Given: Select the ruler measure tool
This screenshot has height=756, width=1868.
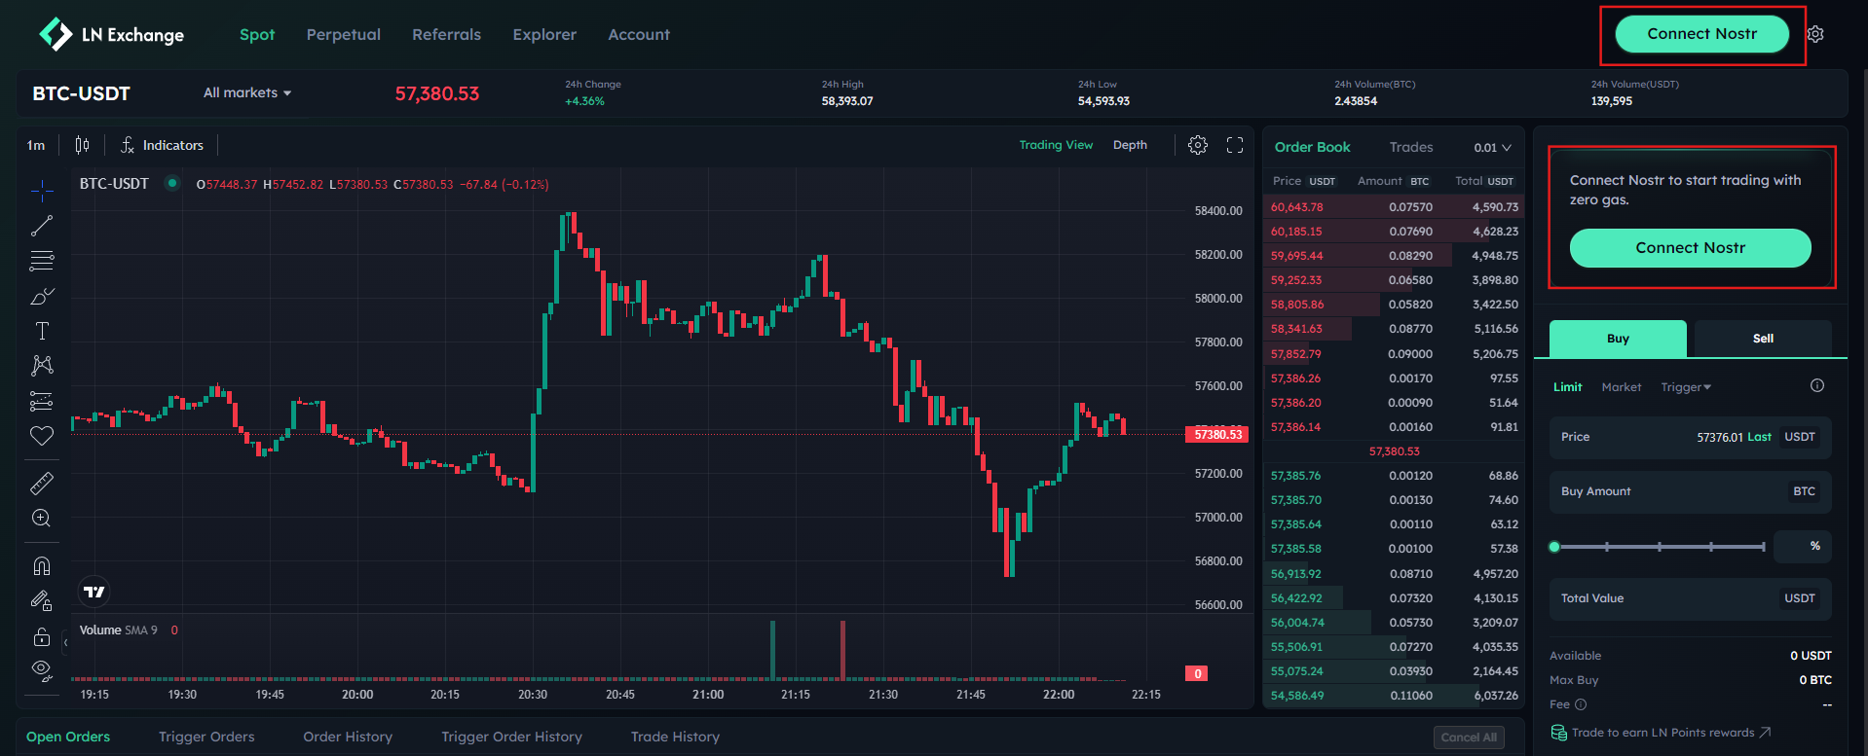Looking at the screenshot, I should [x=42, y=483].
